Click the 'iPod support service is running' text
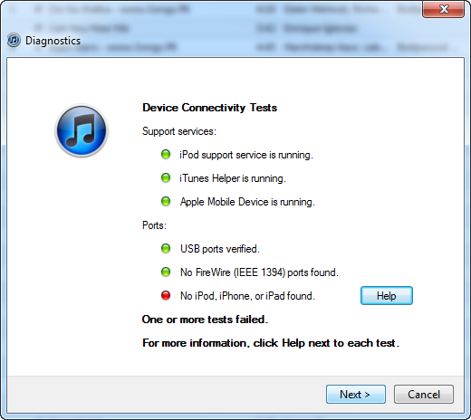Screen dimensions: 471x420 (246, 155)
